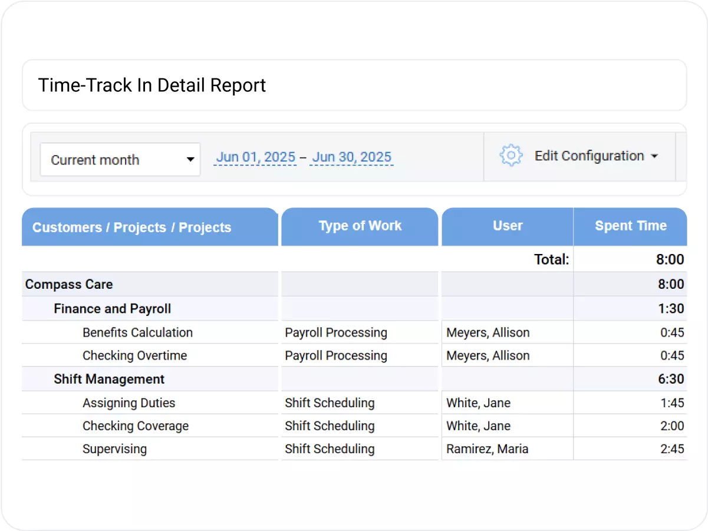The height and width of the screenshot is (531, 708).
Task: Click the Checking Overtime task entry
Action: tap(134, 355)
